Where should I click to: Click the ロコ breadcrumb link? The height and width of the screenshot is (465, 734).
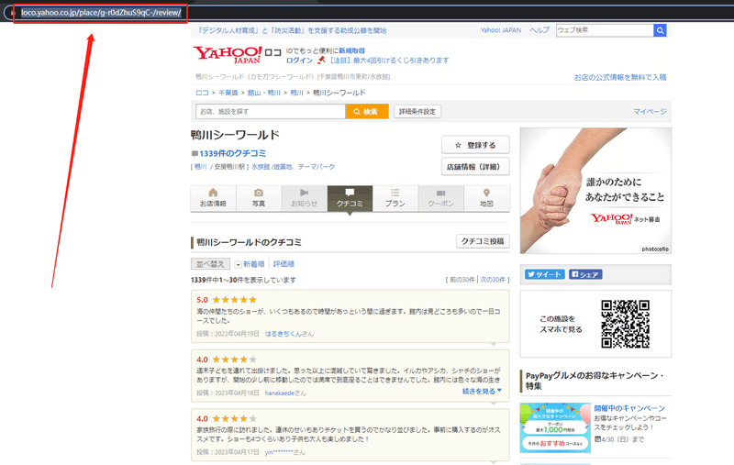[202, 93]
